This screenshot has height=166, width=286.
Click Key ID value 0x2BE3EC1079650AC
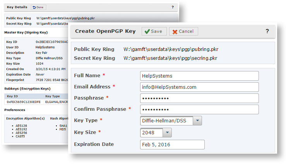click(x=52, y=42)
